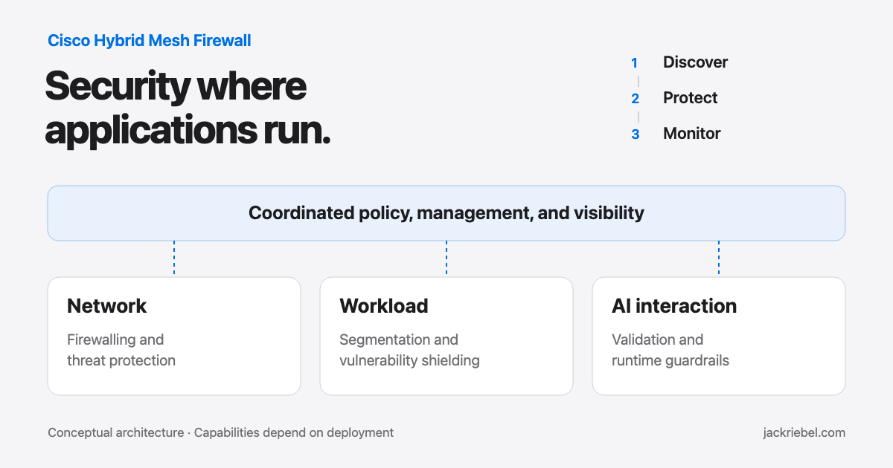Click the 'Security where applications run.' headline

coord(188,108)
